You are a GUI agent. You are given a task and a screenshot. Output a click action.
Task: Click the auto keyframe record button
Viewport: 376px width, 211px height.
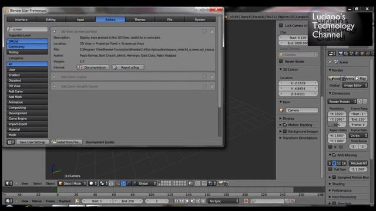[x=246, y=201]
